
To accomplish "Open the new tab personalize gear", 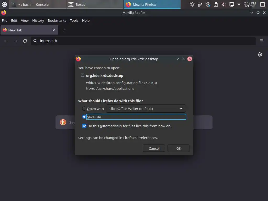I will [x=260, y=54].
